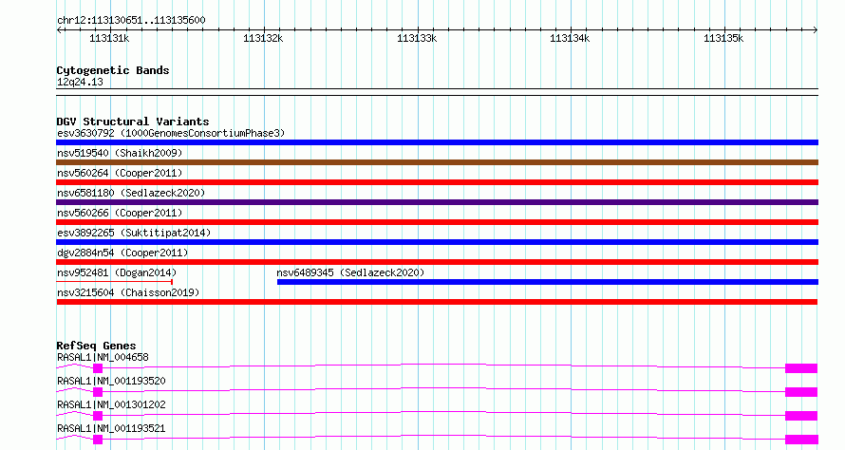The image size is (845, 450).
Task: Click the 113132k ruler tick label
Action: pos(263,38)
